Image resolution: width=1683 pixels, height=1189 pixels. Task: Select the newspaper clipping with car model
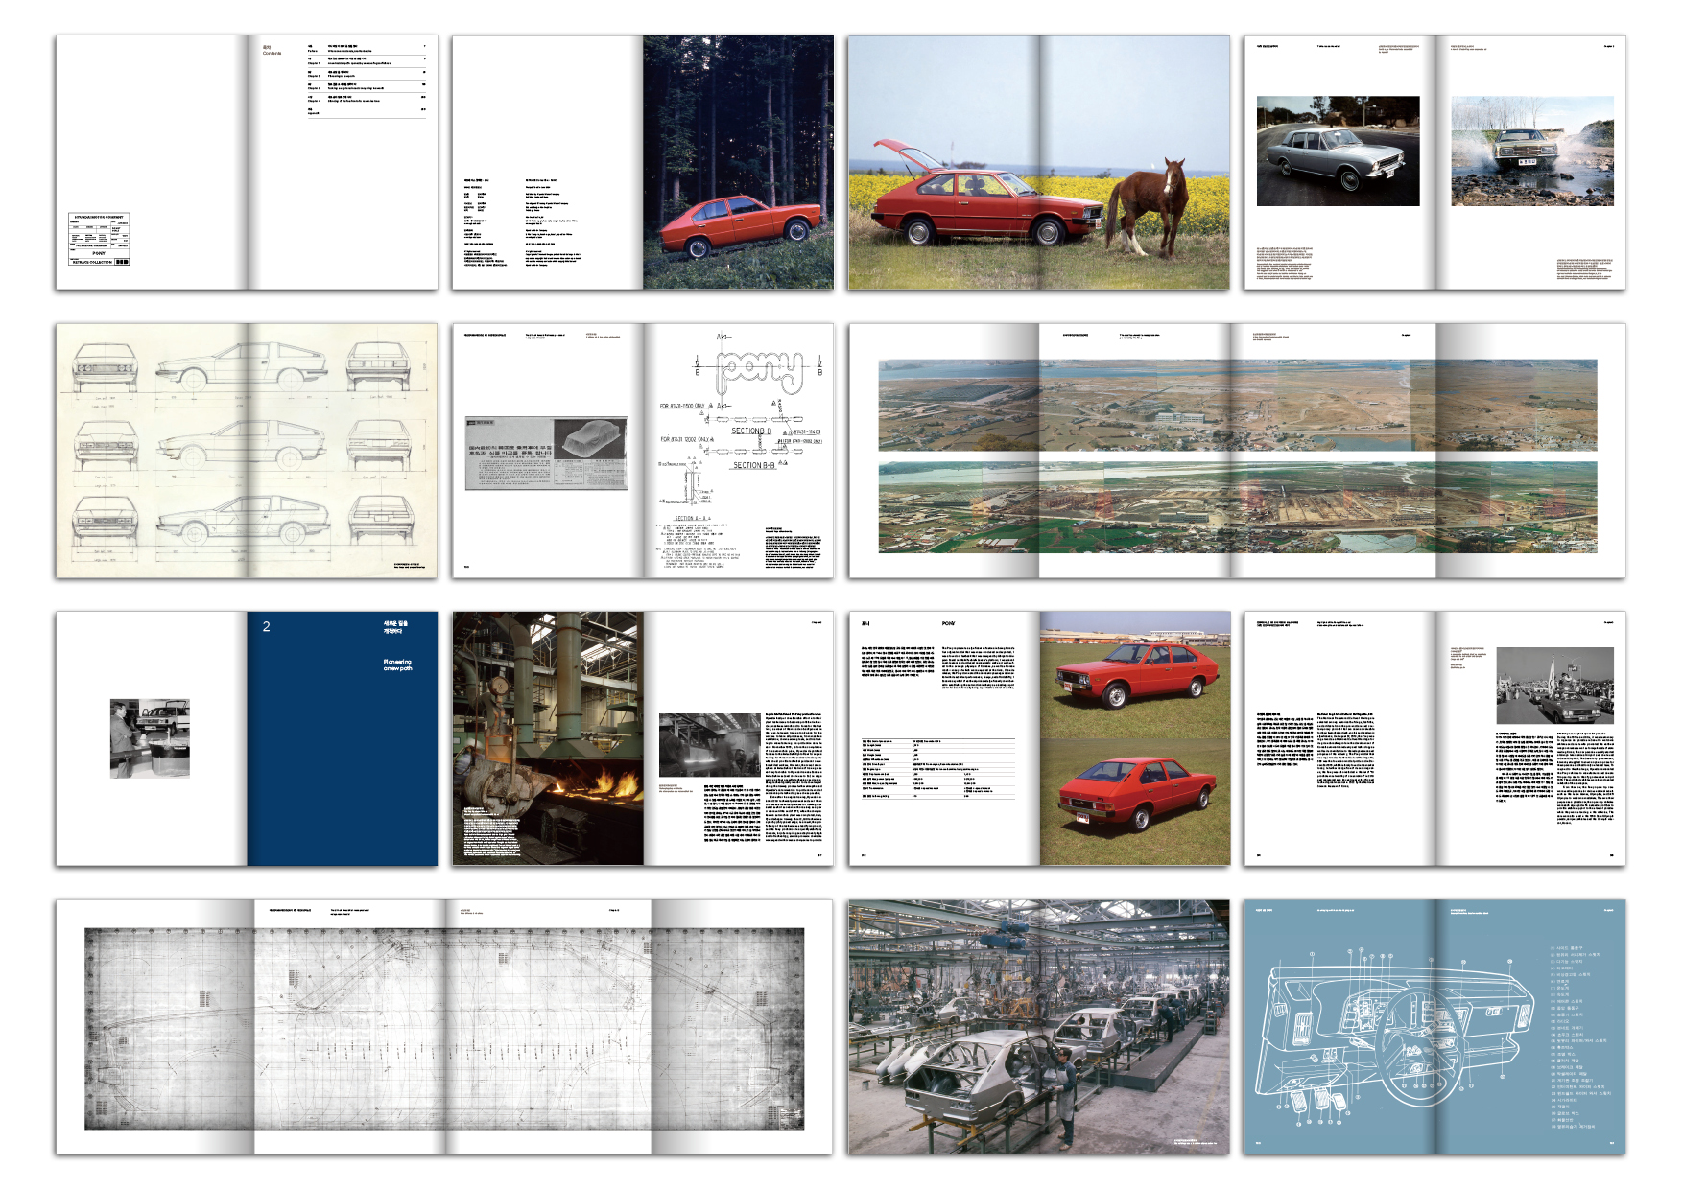(546, 454)
